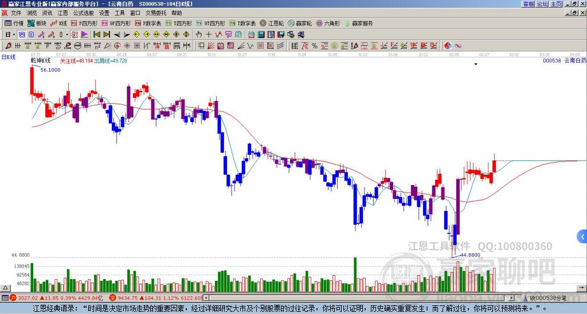
Task: Jump to the first bar icon
Action: pos(97,35)
